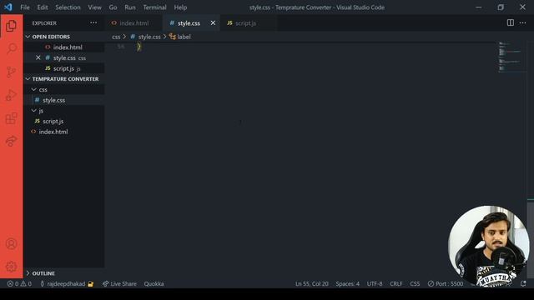Open the Help menu
Screen dimensions: 534x300
tap(180, 7)
